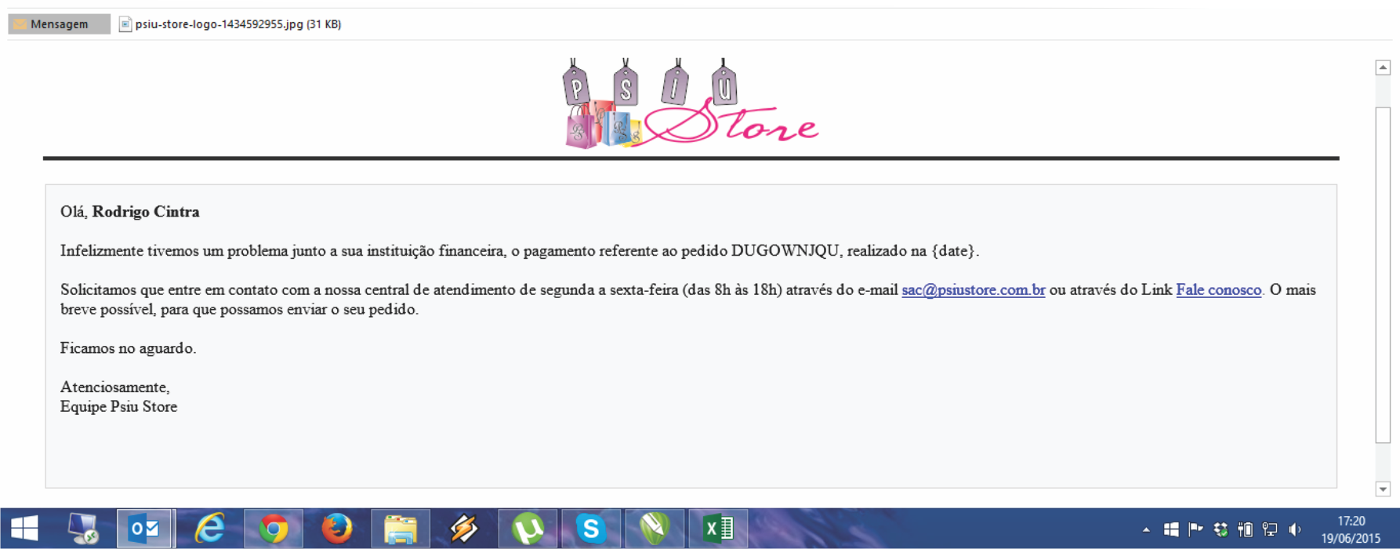Open Action Center flag icon

pyautogui.click(x=1195, y=529)
